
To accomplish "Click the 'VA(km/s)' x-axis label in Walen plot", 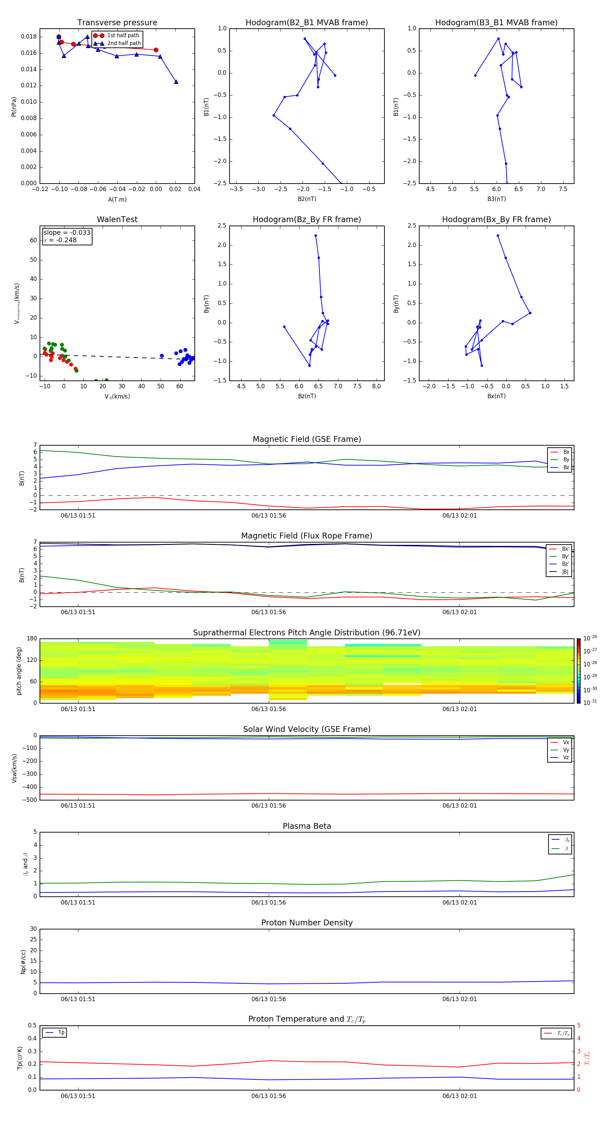I will click(x=117, y=396).
